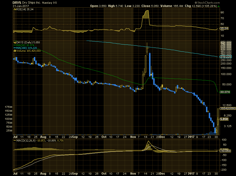Click the 'Volume 165,420,560' legend entry
The height and width of the screenshot is (176, 236).
28,51
